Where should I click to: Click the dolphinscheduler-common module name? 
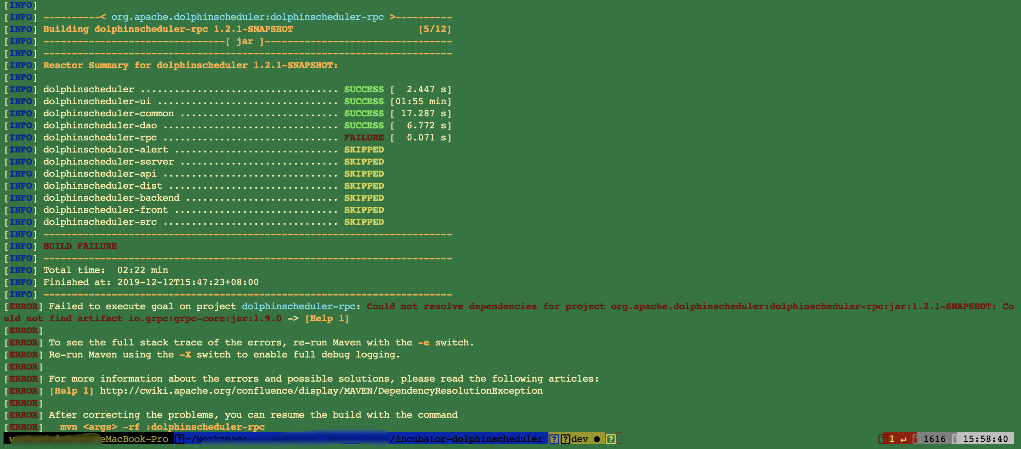pos(109,113)
